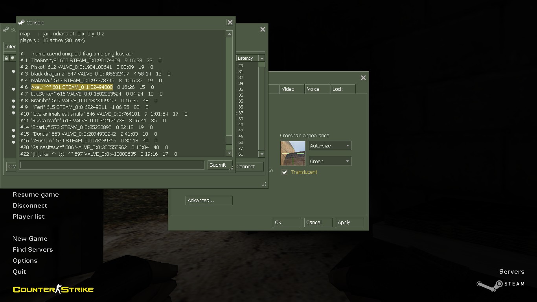Image resolution: width=537 pixels, height=302 pixels.
Task: Open the Green crosshair color dropdown
Action: (330, 161)
